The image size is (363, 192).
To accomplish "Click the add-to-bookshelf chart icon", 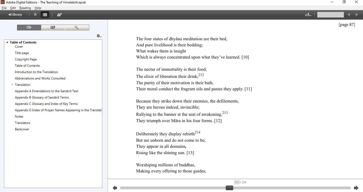I will [60, 15].
